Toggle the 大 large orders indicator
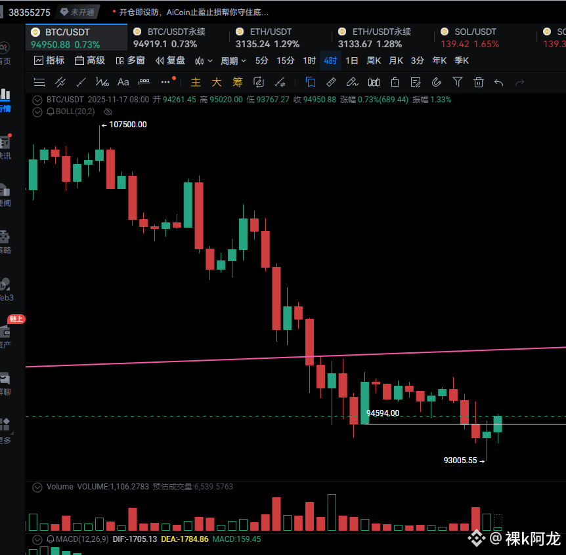Image resolution: width=566 pixels, height=555 pixels. coord(217,82)
